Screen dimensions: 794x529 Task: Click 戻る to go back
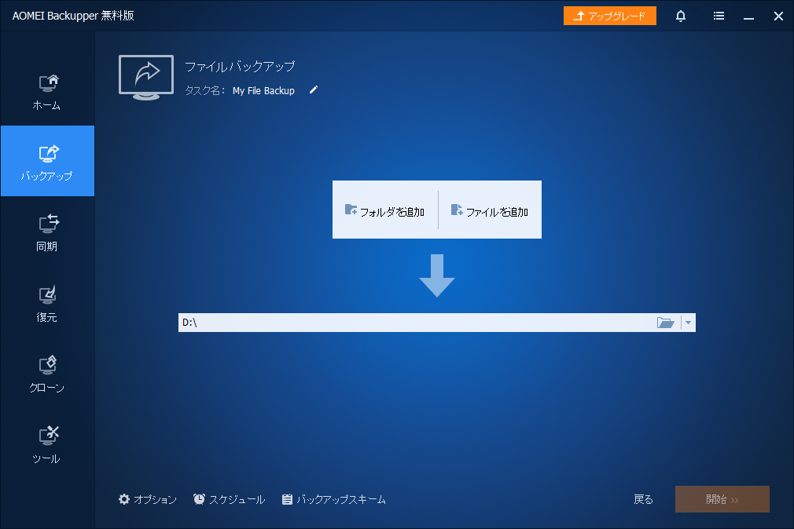click(643, 500)
